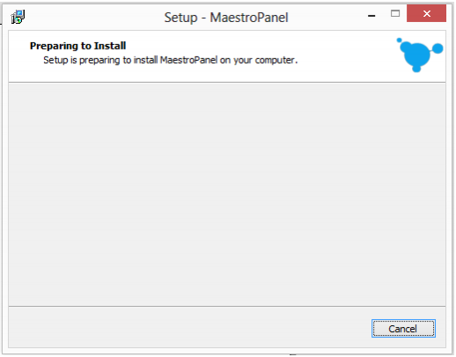456x357 pixels.
Task: Click the small right circle of the logo
Action: tap(438, 48)
